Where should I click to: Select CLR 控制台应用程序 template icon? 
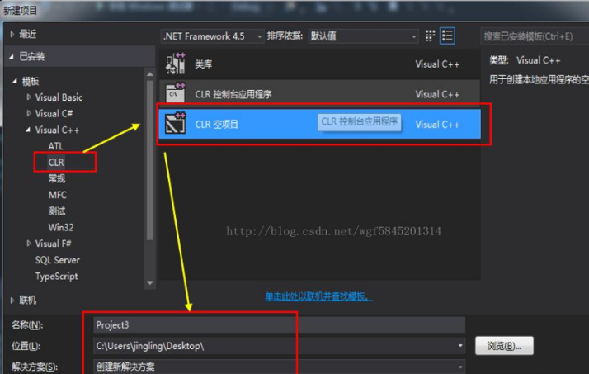[176, 93]
